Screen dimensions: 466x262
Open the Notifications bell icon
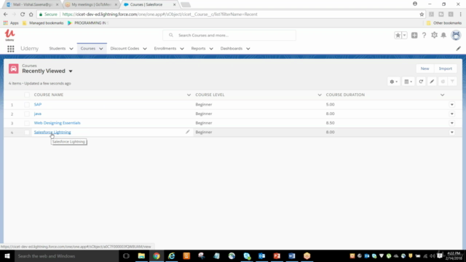[443, 36]
